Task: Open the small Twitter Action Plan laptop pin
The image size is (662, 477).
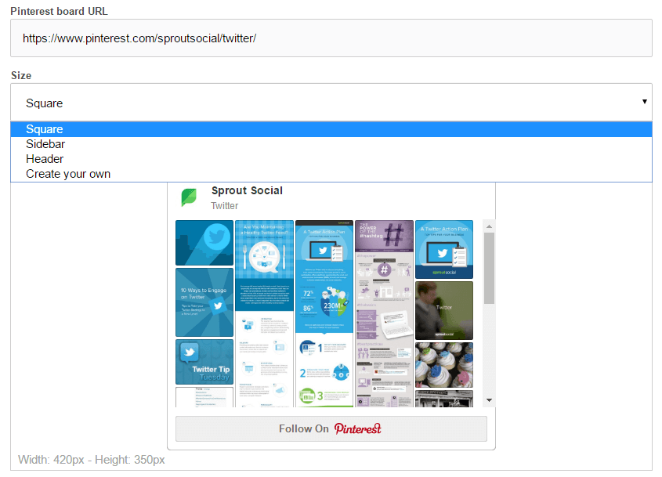Action: pos(444,250)
